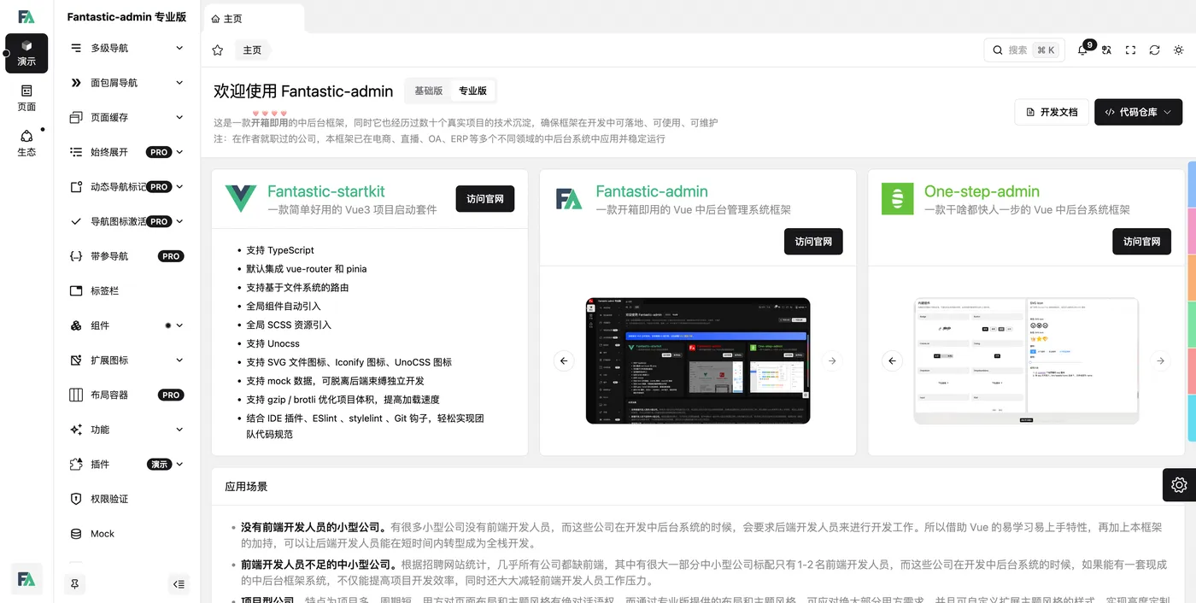Open the 生态 main navigation section

click(x=26, y=143)
